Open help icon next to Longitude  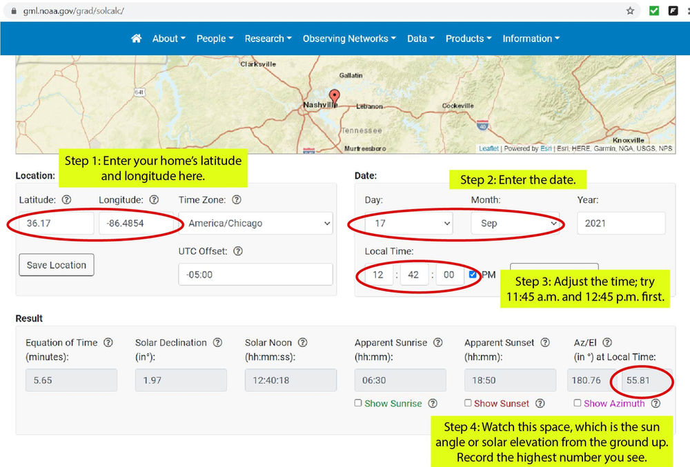coord(154,199)
